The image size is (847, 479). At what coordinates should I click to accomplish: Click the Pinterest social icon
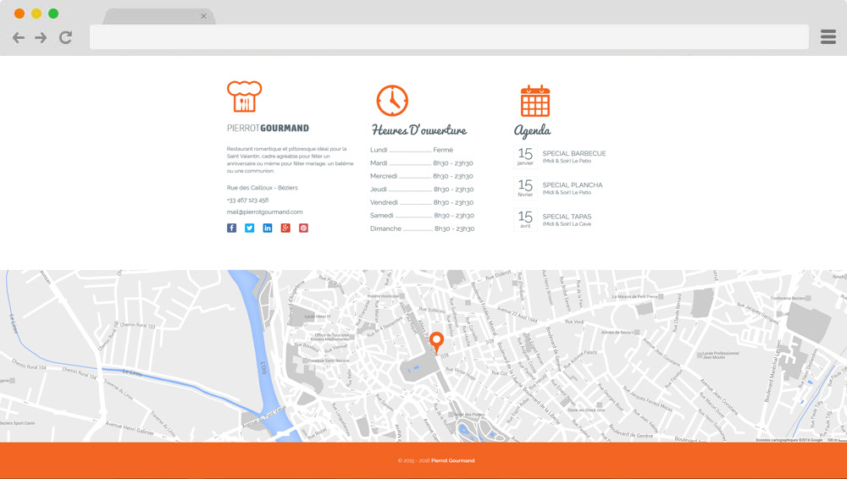[x=303, y=228]
